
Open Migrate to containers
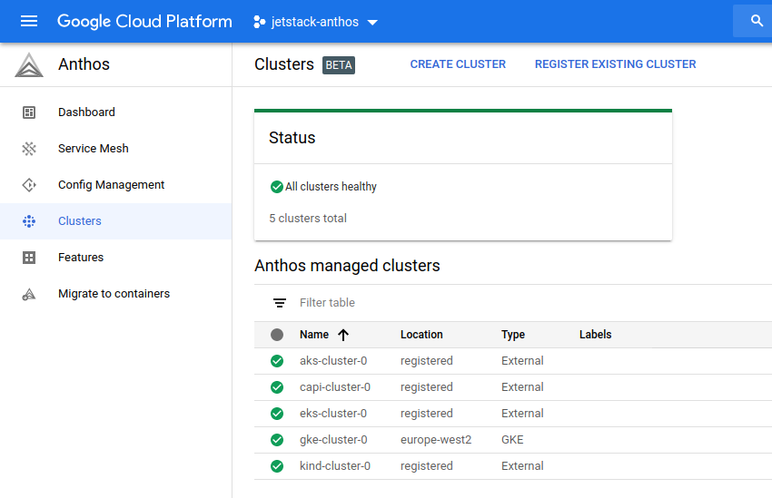pyautogui.click(x=115, y=294)
